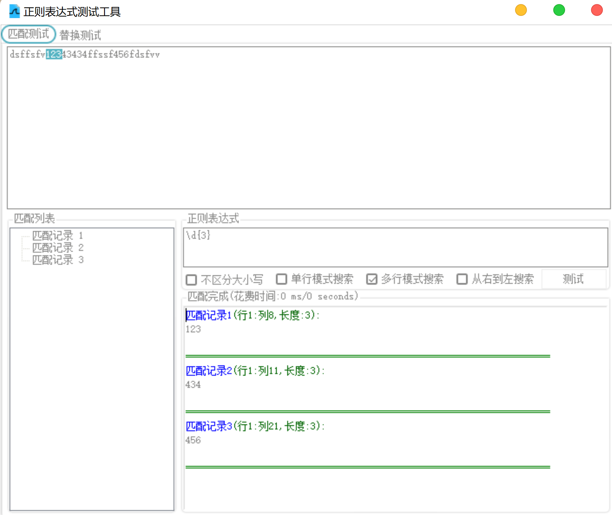The image size is (612, 515).
Task: Click the 匹配记录1 result header line
Action: coord(253,315)
